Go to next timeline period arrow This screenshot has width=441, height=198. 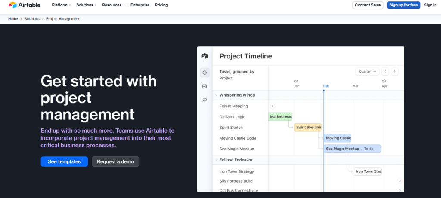[x=394, y=72]
